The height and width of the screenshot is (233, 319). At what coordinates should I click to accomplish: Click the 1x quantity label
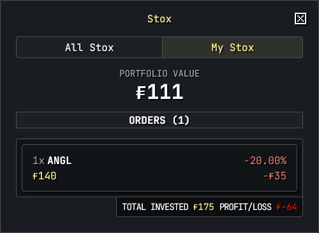(38, 160)
